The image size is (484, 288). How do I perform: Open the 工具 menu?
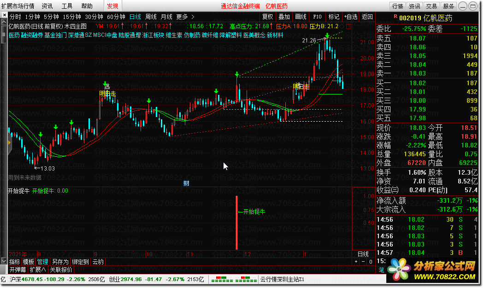coord(67,6)
